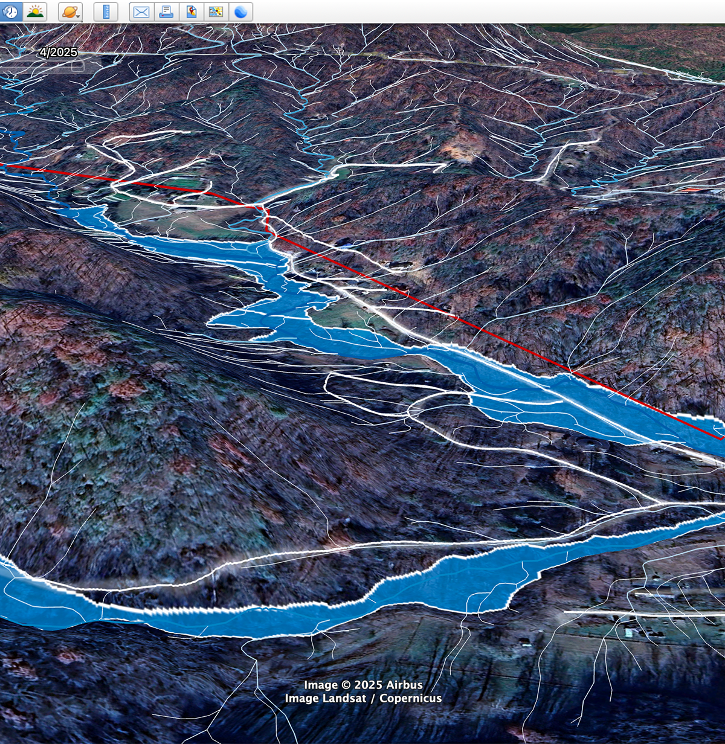
Task: Toggle the historical imagery clock button
Action: [11, 11]
